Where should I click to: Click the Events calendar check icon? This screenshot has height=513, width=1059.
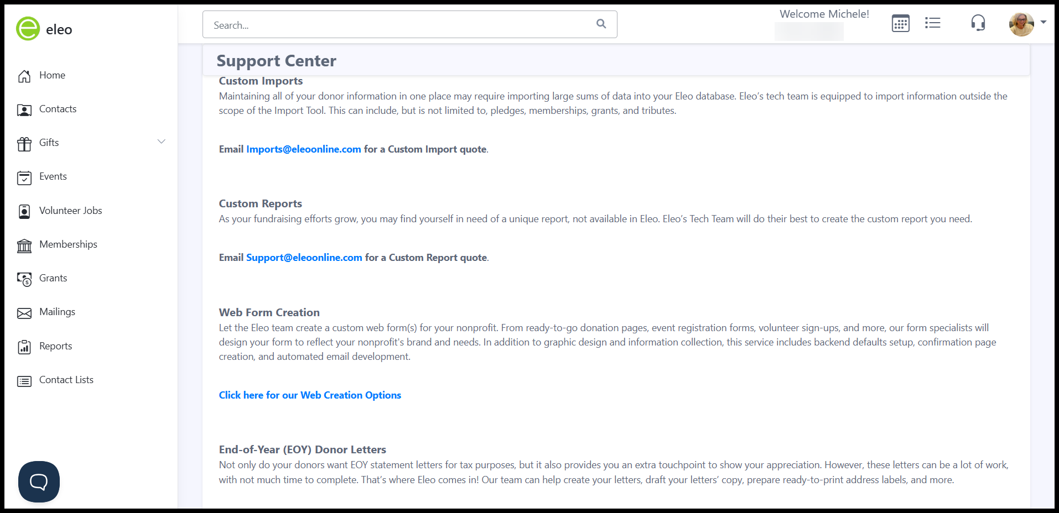tap(24, 177)
